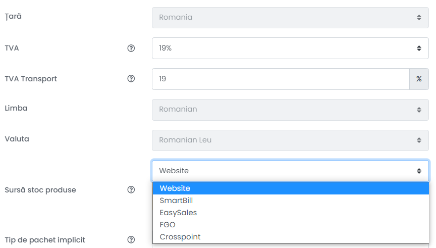Open the TVA help question-mark icon
This screenshot has width=436, height=248.
coord(131,48)
